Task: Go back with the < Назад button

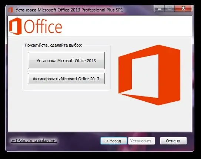Action: coord(114,141)
